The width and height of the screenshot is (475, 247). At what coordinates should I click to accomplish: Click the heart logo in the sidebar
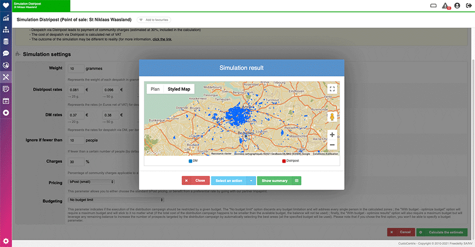coord(6,6)
